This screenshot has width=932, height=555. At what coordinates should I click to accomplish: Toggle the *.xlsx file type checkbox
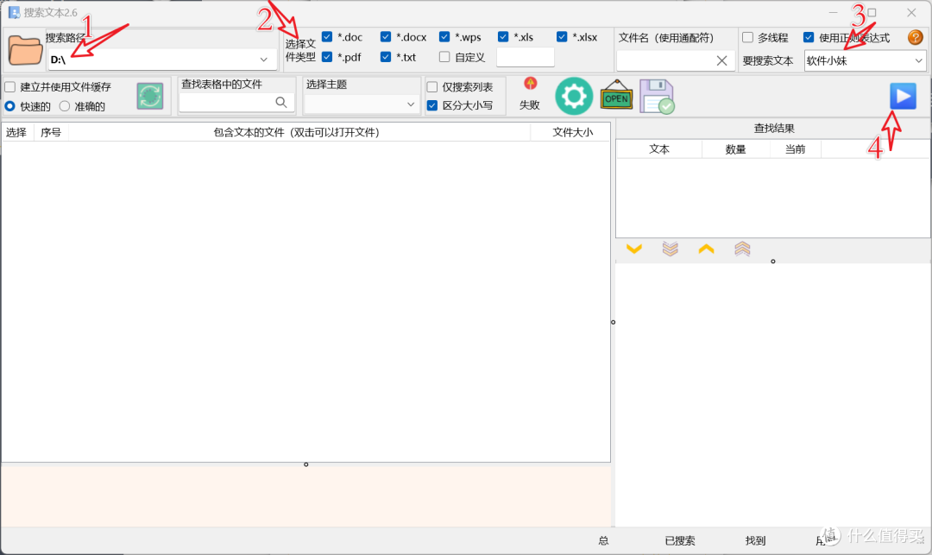coord(562,37)
